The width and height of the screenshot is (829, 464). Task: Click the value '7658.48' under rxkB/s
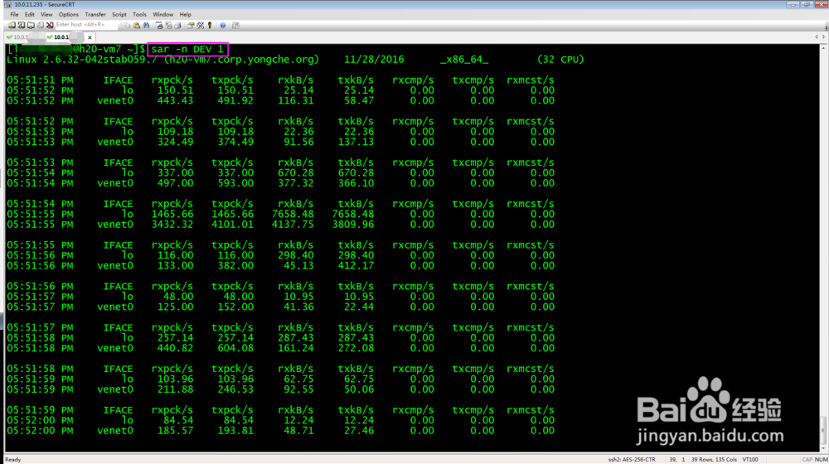tap(293, 214)
